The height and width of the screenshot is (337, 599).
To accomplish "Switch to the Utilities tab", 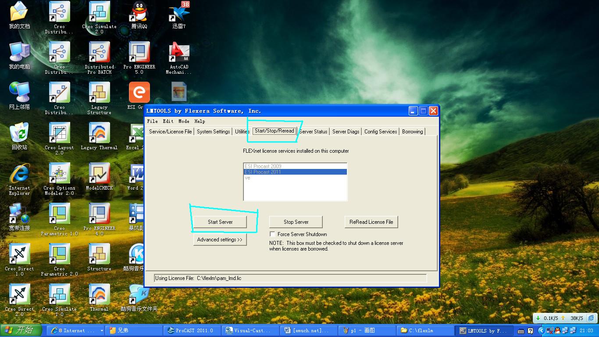I will [242, 132].
